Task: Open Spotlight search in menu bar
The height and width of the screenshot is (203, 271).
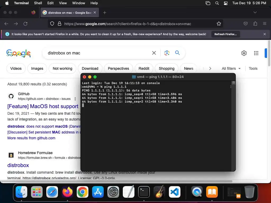Action: click(x=217, y=3)
